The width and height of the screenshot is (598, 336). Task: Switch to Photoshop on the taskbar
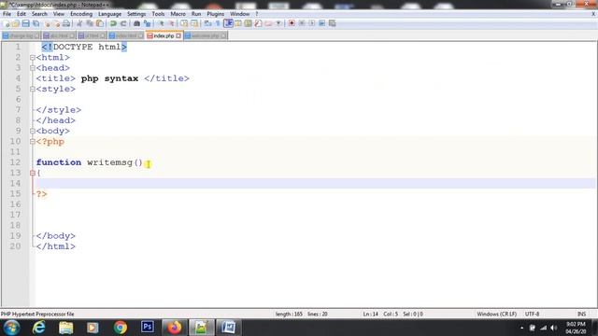[148, 327]
